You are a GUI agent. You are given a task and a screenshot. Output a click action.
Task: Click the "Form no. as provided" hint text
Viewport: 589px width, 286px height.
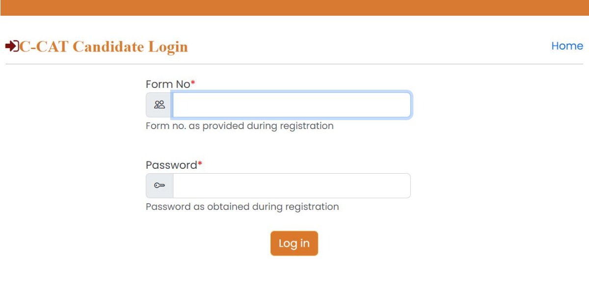[x=196, y=126]
